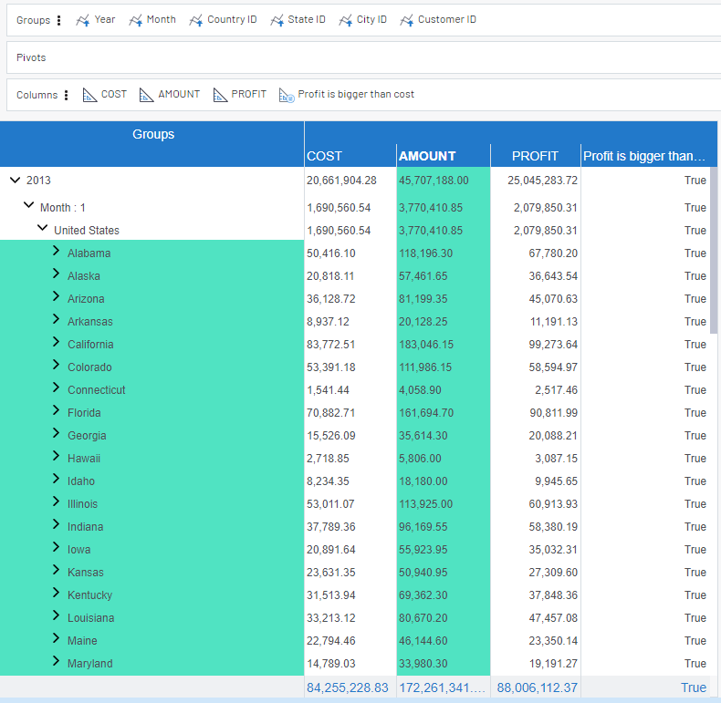Click the Pivots drop area
Screen dimensions: 721x703
(x=360, y=57)
